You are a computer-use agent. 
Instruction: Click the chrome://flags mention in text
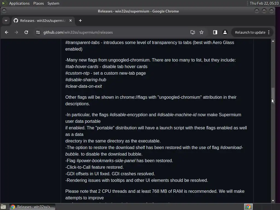coord(133,97)
